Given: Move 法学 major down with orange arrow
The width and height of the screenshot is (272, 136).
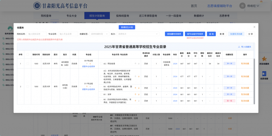Looking at the screenshot, I should (x=139, y=94).
